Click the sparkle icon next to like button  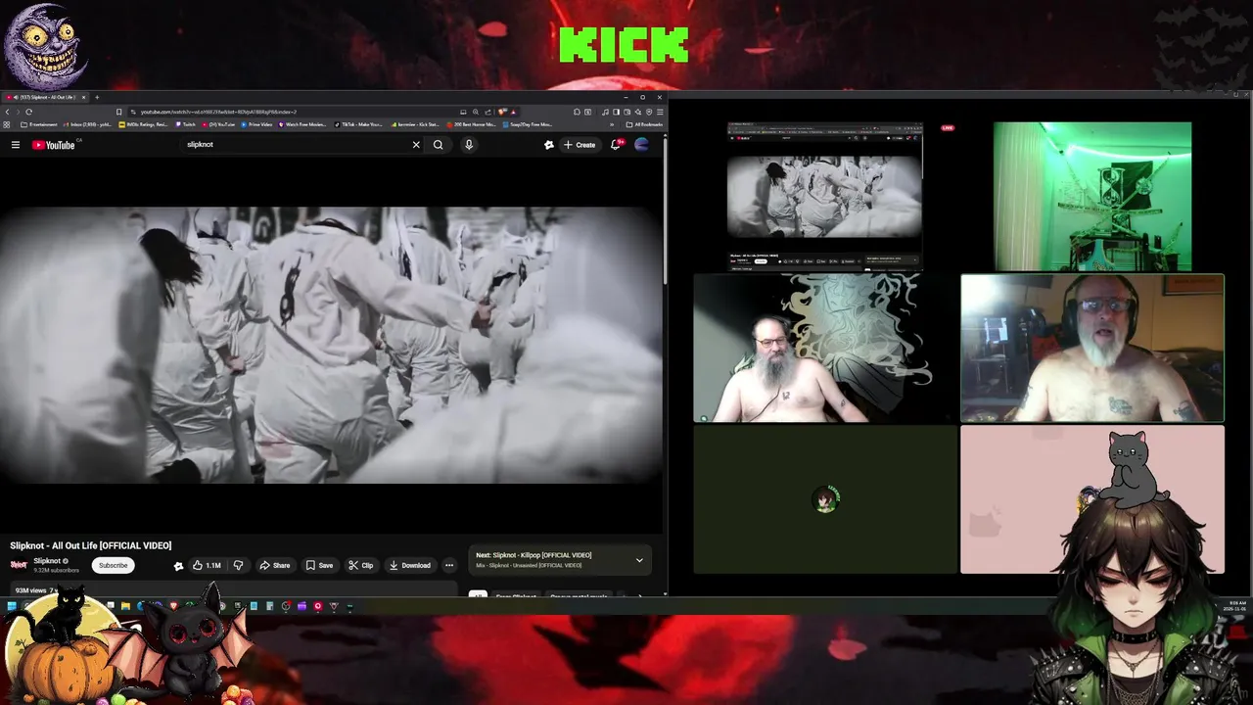178,565
